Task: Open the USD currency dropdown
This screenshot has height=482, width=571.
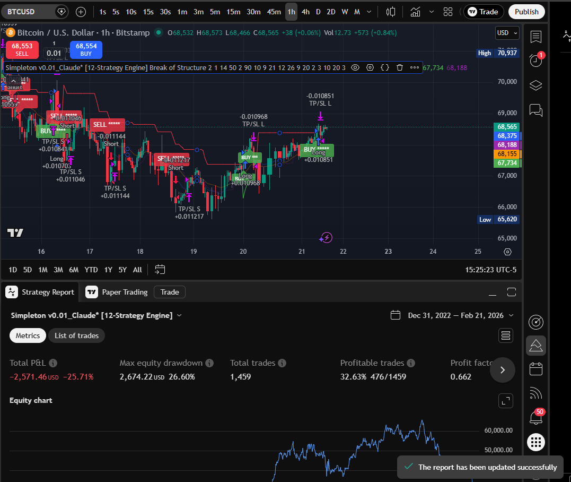Action: click(x=507, y=32)
